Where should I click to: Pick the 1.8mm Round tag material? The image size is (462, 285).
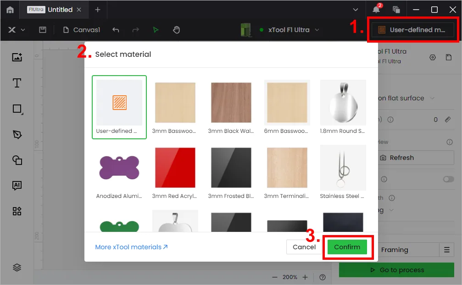tap(343, 107)
